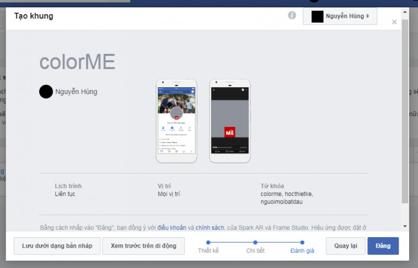Viewport: 418px width, 268px height.
Task: Click the Vị trí label
Action: 164,186
